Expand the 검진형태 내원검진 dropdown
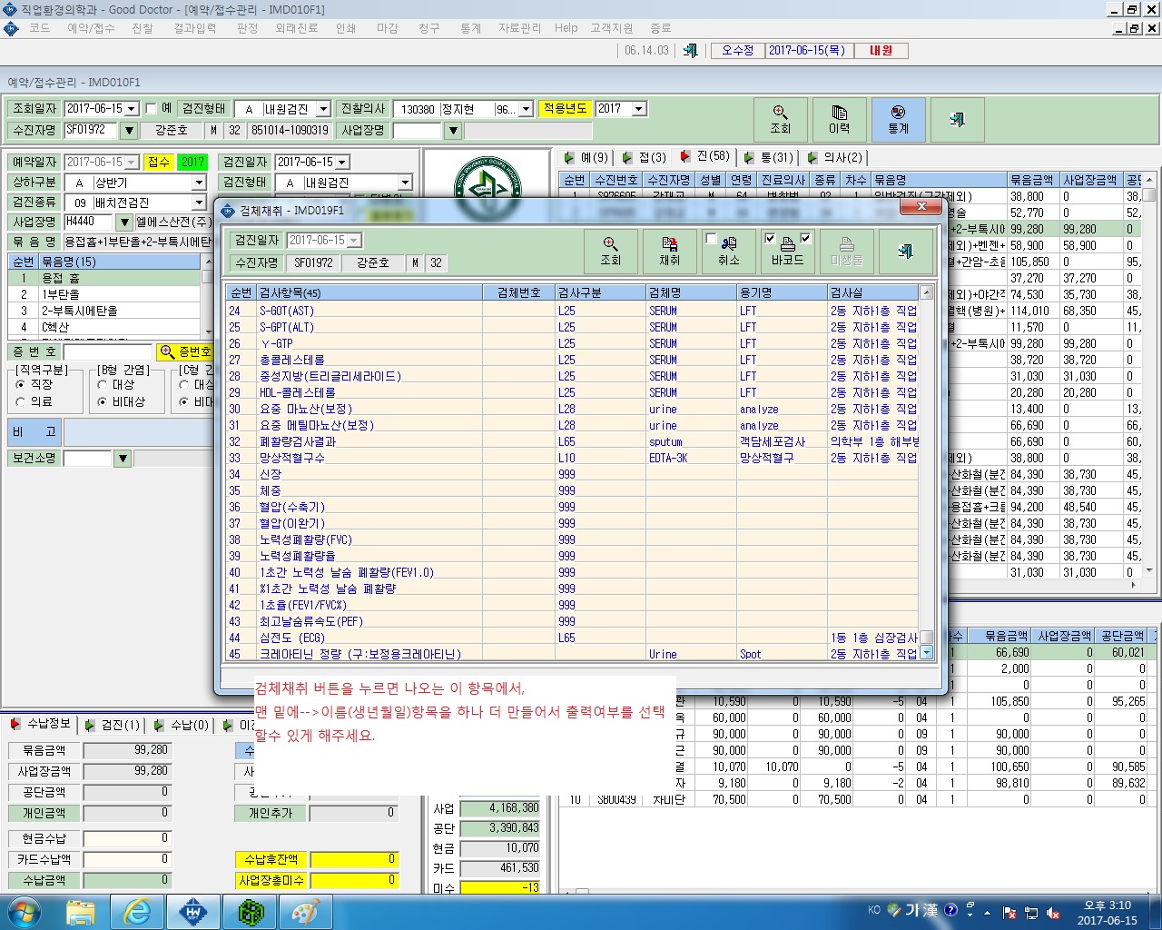Image resolution: width=1162 pixels, height=930 pixels. [x=323, y=109]
